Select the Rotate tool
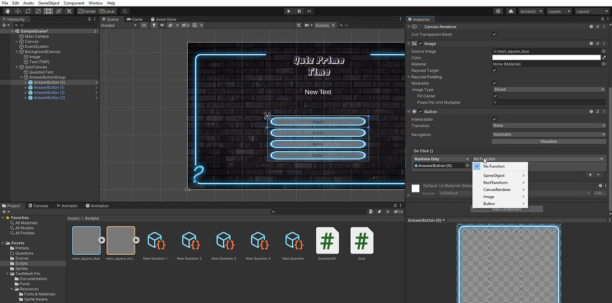Viewport: 612px width, 303px height. 27,11
